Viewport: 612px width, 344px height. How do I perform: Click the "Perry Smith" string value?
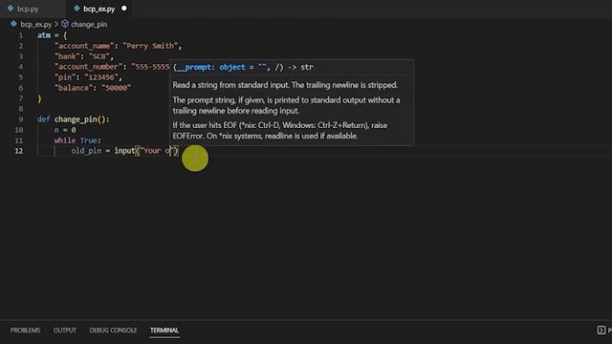tap(151, 46)
